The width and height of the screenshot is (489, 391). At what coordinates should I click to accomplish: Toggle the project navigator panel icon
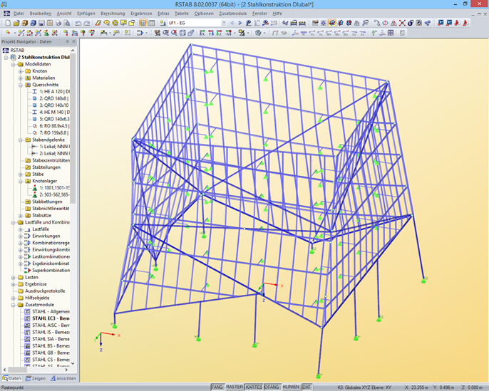[143, 23]
